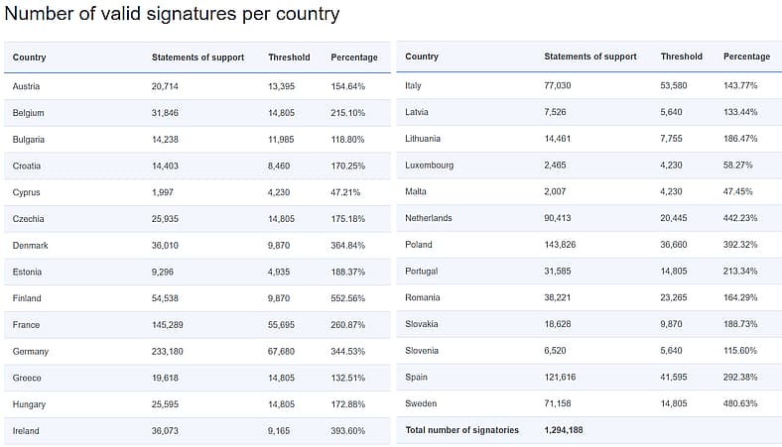Click the Cyprus row 47.21% cell

[345, 192]
